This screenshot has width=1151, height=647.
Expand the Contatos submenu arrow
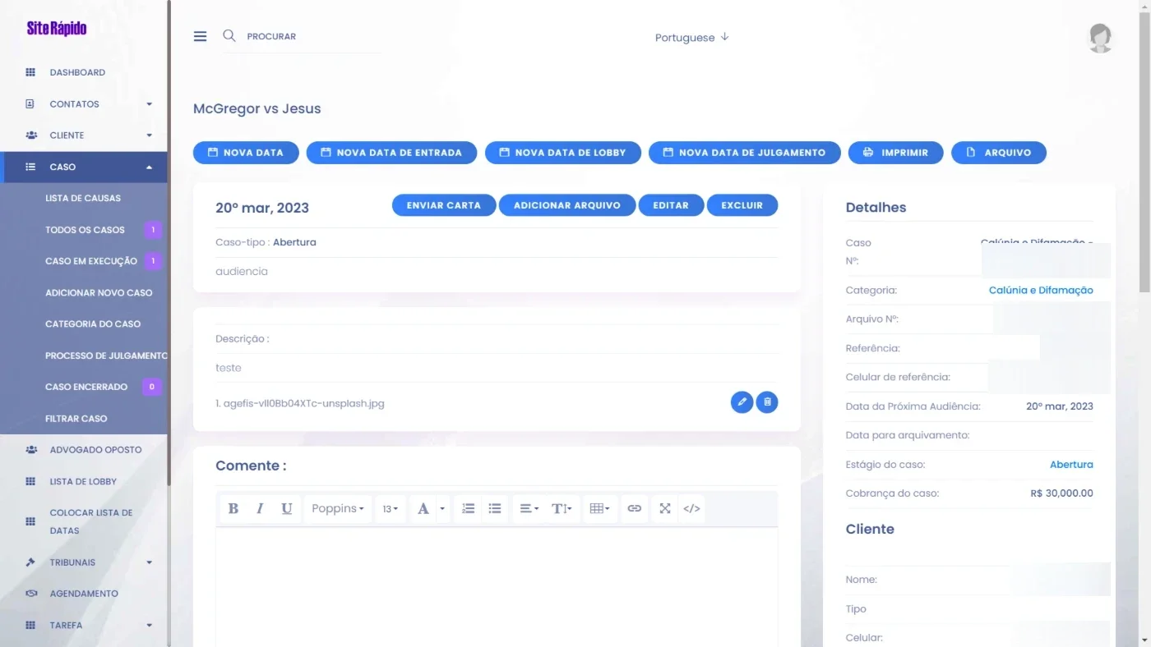coord(150,104)
